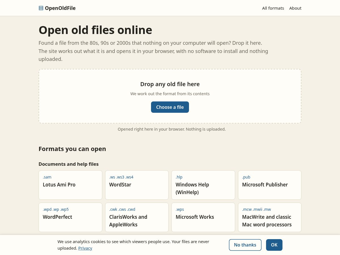The width and height of the screenshot is (340, 255).
Task: Follow the Privacy link in cookie banner
Action: point(85,248)
